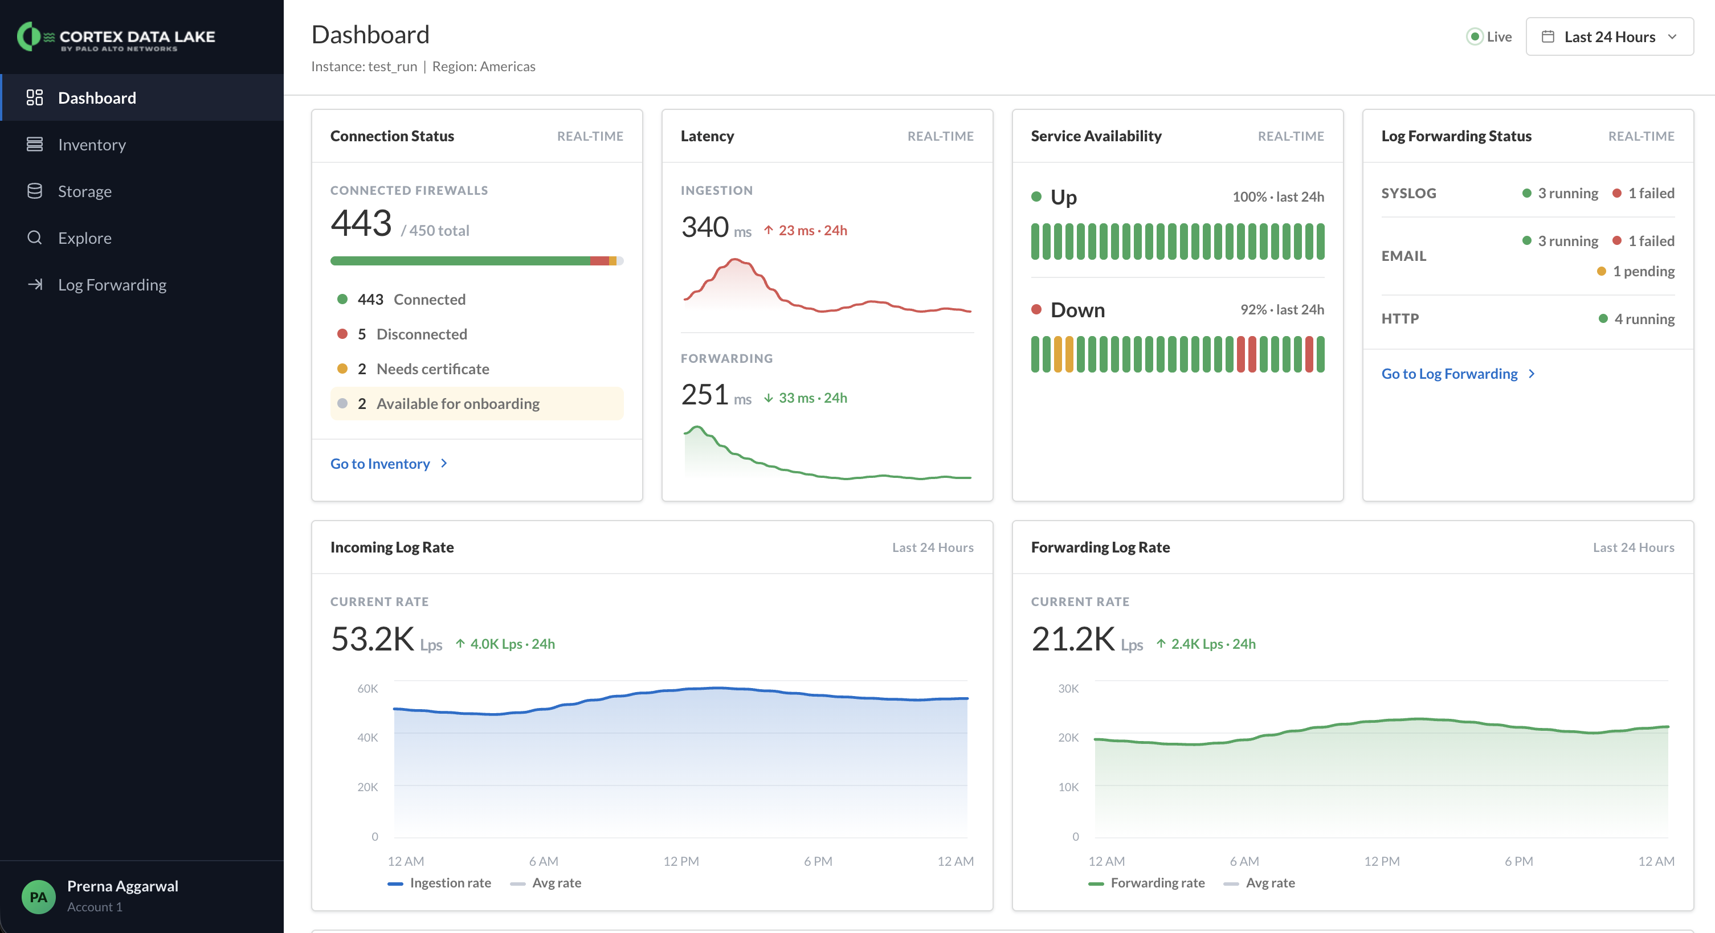Click Email 1 failed status
The image size is (1715, 933).
(1643, 241)
